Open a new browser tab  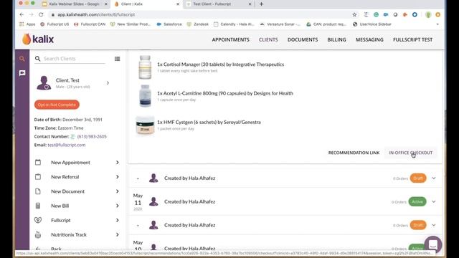coord(261,4)
